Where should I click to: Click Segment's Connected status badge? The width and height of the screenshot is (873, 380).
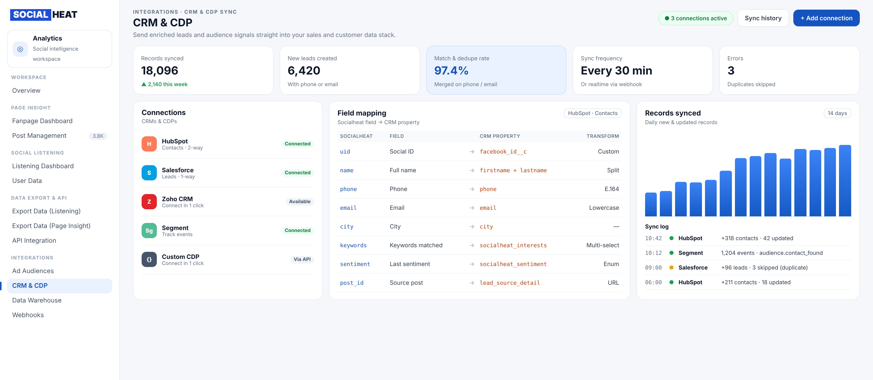click(x=297, y=231)
